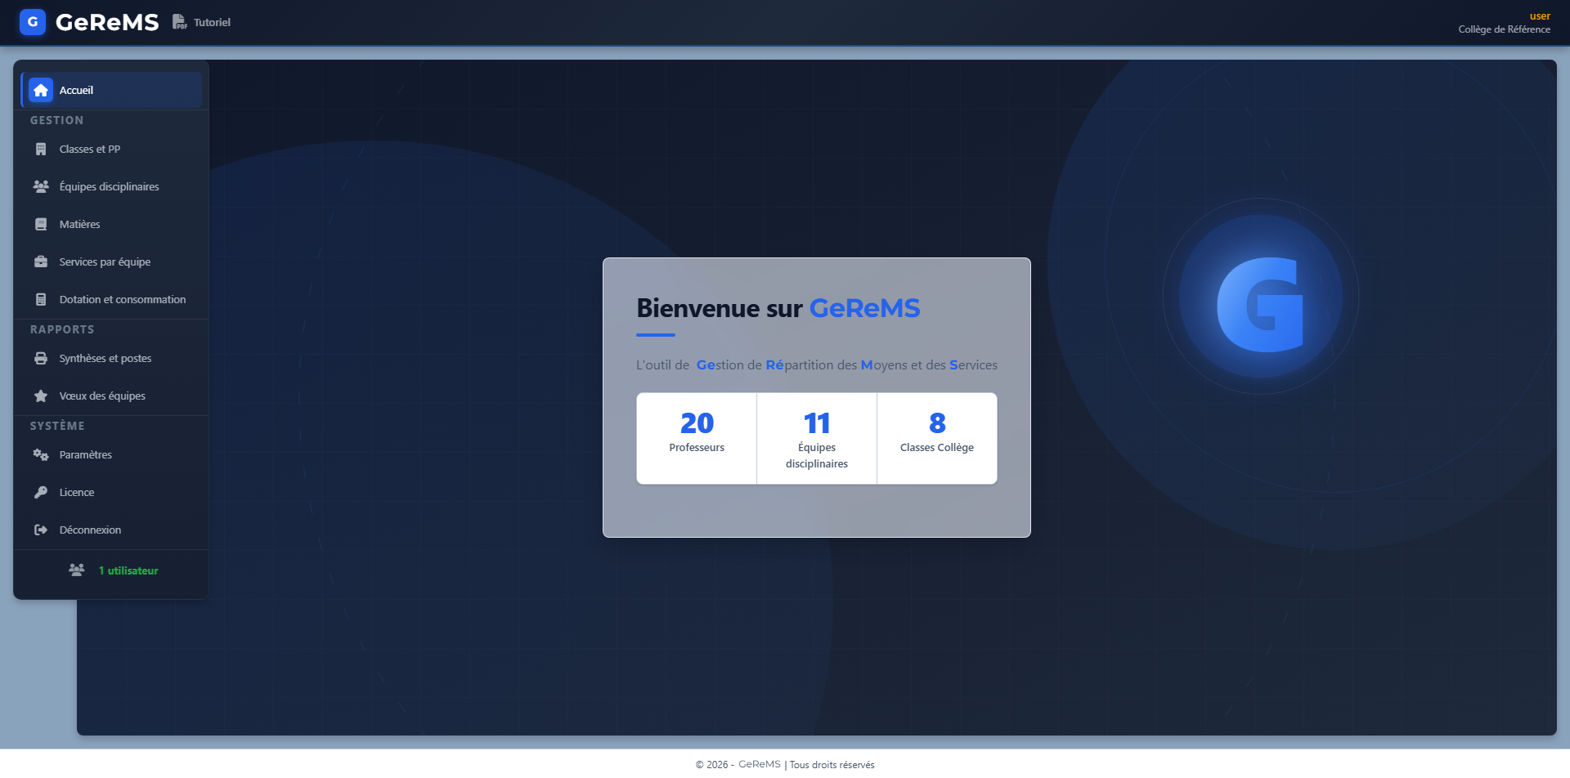Click the 11 Équipes disciplinaires stat card
The width and height of the screenshot is (1570, 778).
(x=817, y=438)
